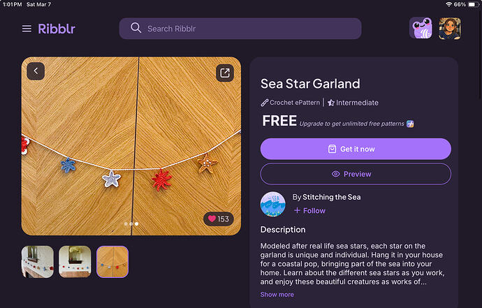482x308 pixels.
Task: Click the Get it now button
Action: [x=356, y=149]
